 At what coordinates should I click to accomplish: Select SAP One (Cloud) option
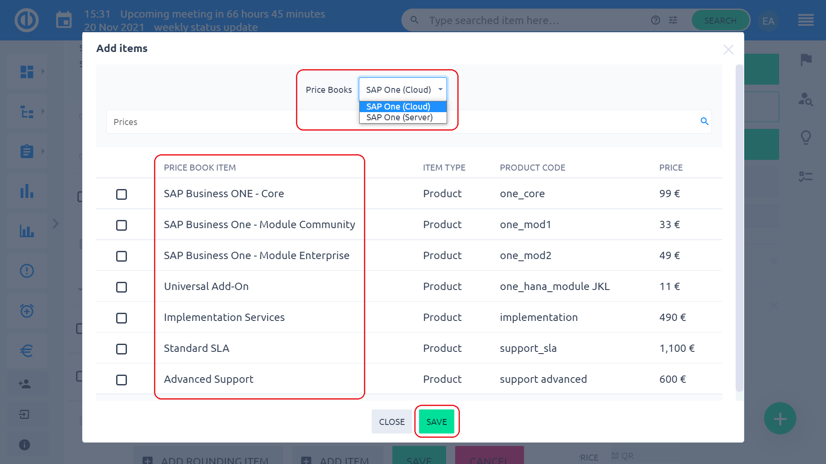point(403,107)
